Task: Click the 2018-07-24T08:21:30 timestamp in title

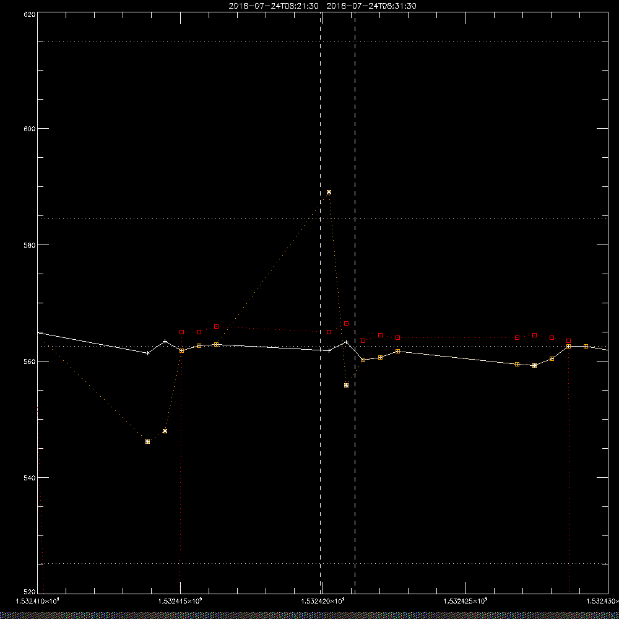Action: tap(274, 6)
